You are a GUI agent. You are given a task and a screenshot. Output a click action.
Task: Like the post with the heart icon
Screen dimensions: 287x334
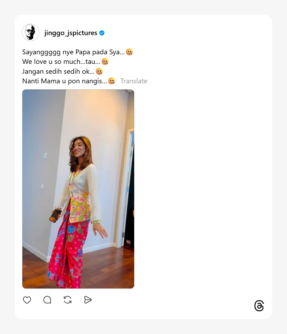coord(27,300)
